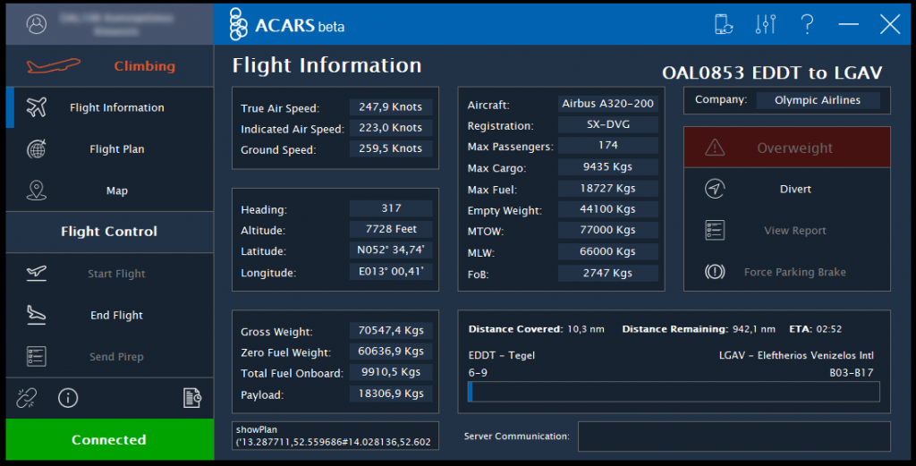Click the Heading value 317
Image resolution: width=916 pixels, height=466 pixels.
coord(391,208)
